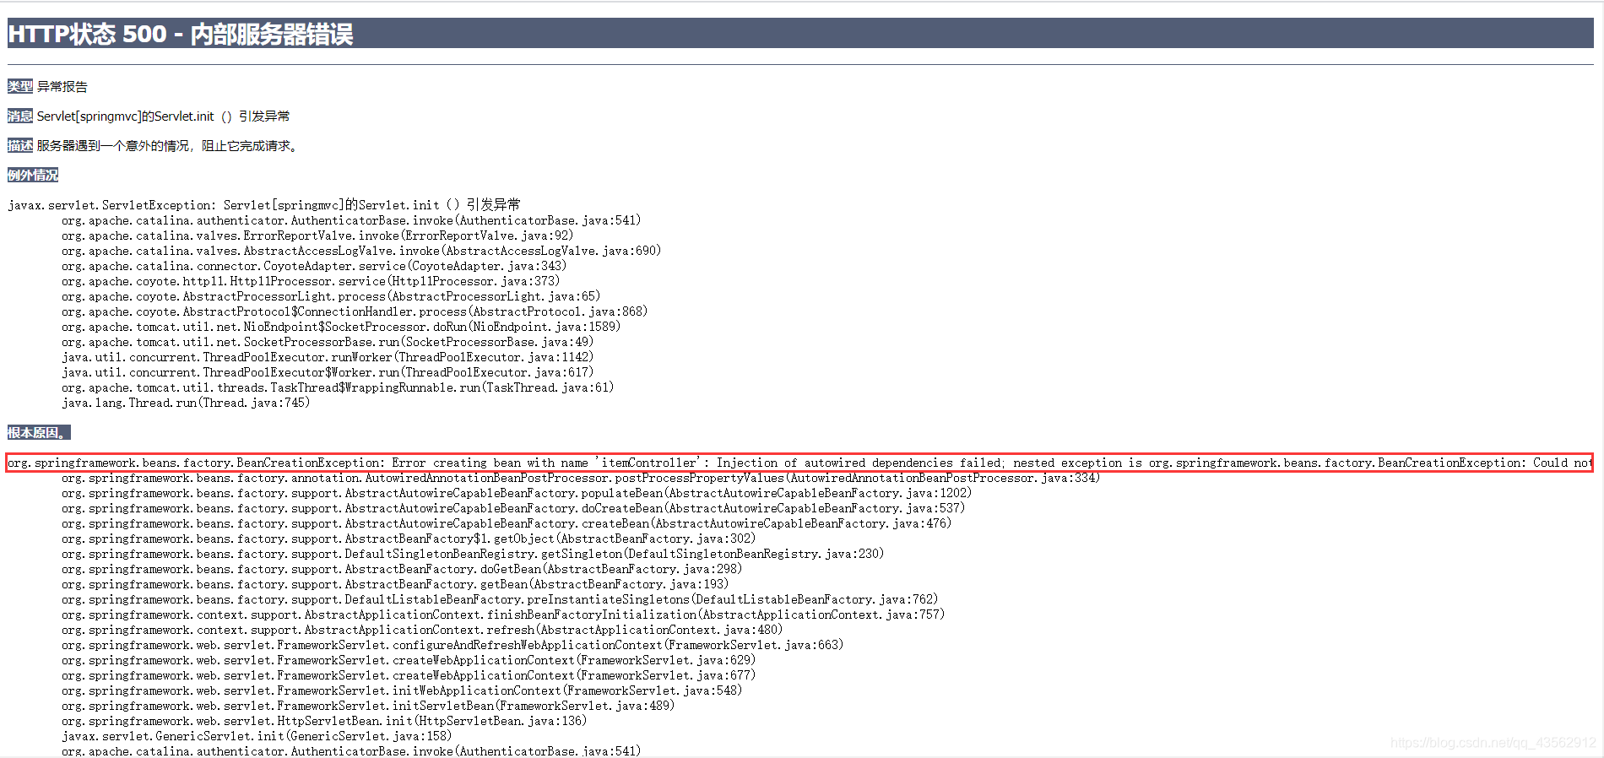The image size is (1604, 758).
Task: Click the configureAndRefreshWebApplicationContext java:663 line
Action: (x=452, y=645)
